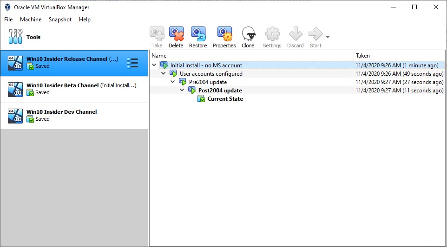Select Win10 Insider Beta Channel VM

pos(74,89)
